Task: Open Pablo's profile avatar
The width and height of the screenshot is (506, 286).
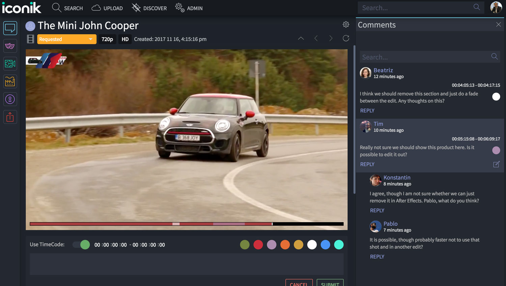Action: point(375,226)
